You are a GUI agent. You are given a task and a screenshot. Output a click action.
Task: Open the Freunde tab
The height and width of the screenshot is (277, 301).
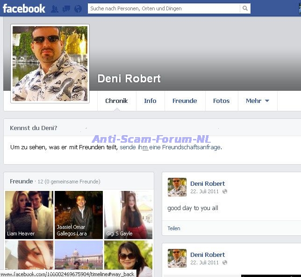185,101
